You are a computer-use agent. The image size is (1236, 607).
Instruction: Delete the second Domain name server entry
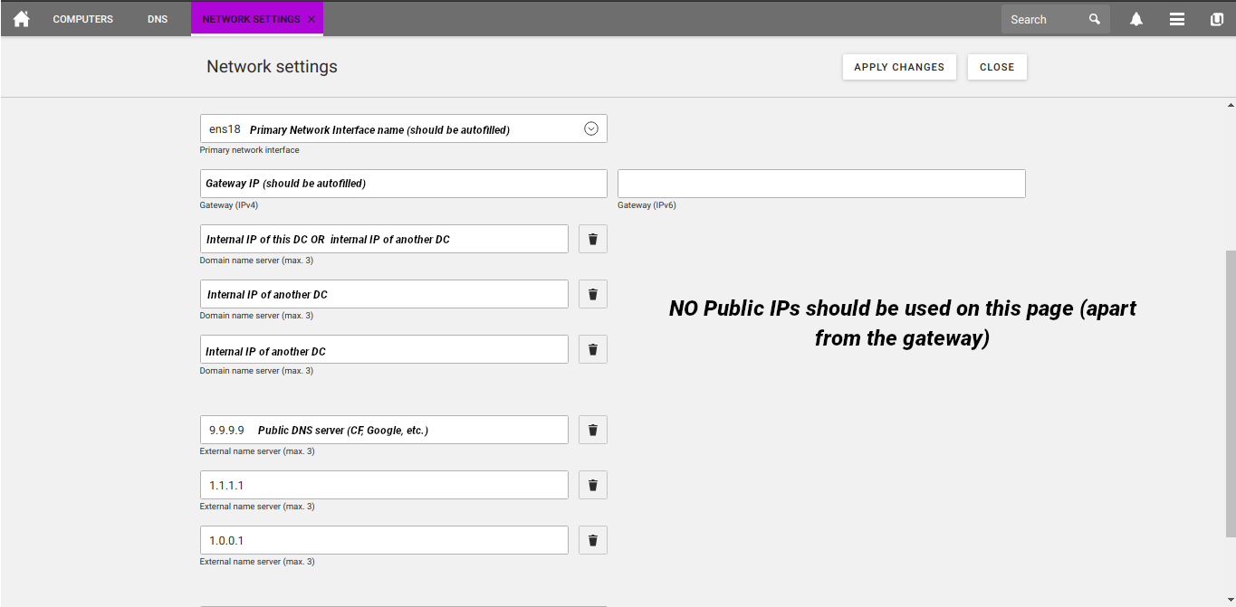click(593, 294)
